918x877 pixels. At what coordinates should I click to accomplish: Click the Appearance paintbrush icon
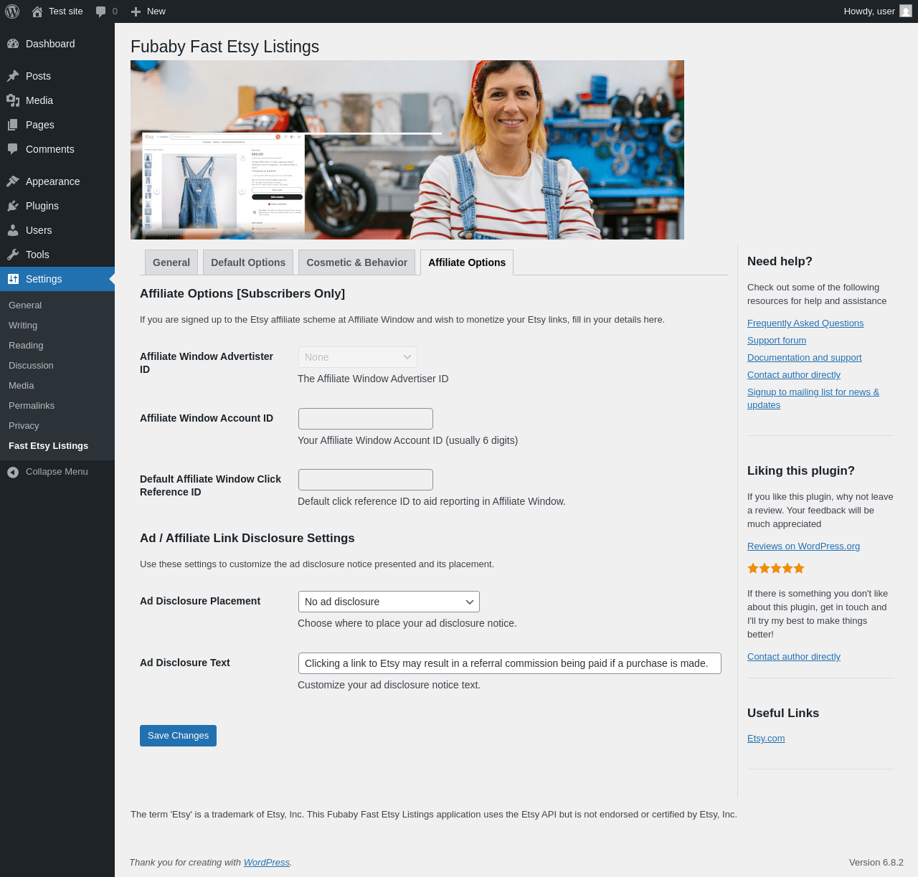point(13,181)
